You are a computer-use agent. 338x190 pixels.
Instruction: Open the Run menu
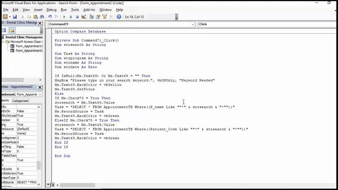coord(63,9)
